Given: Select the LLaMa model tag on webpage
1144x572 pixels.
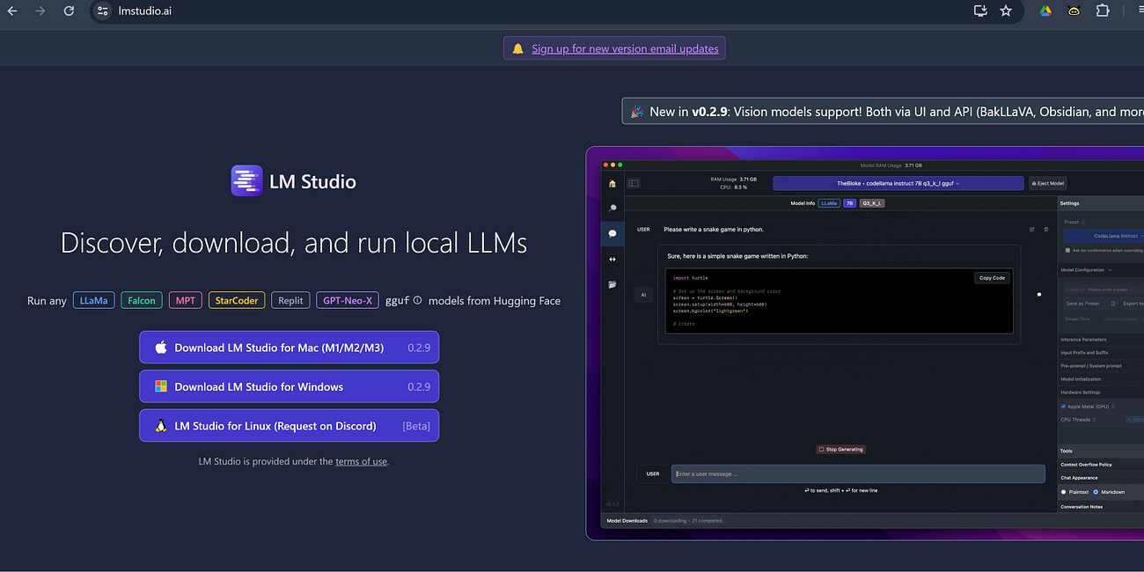Looking at the screenshot, I should pos(94,300).
